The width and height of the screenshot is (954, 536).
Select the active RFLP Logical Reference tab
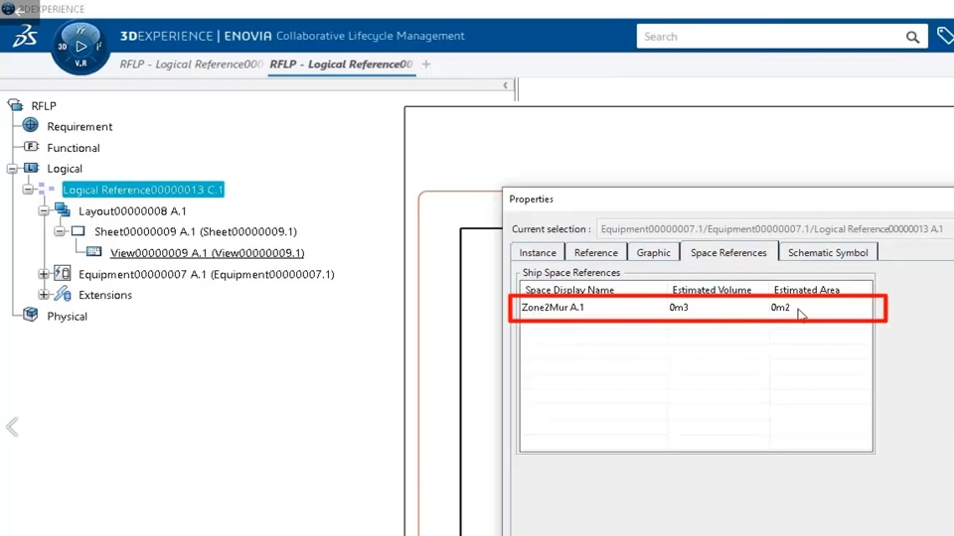click(x=341, y=64)
